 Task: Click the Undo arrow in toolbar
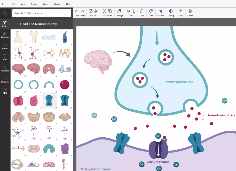[x=77, y=12]
